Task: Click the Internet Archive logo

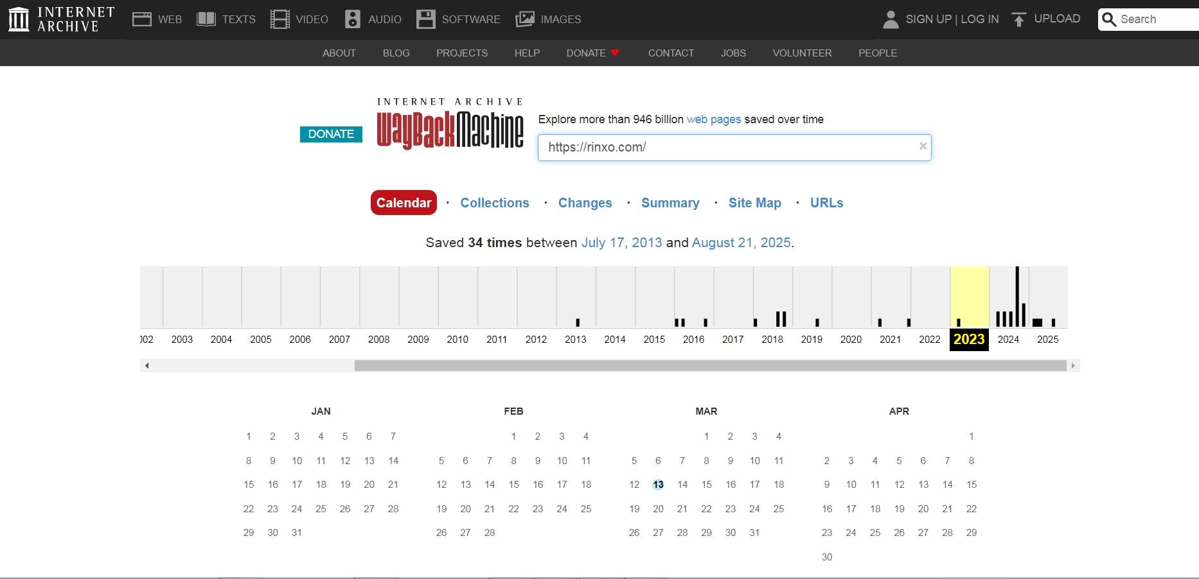Action: pyautogui.click(x=61, y=19)
